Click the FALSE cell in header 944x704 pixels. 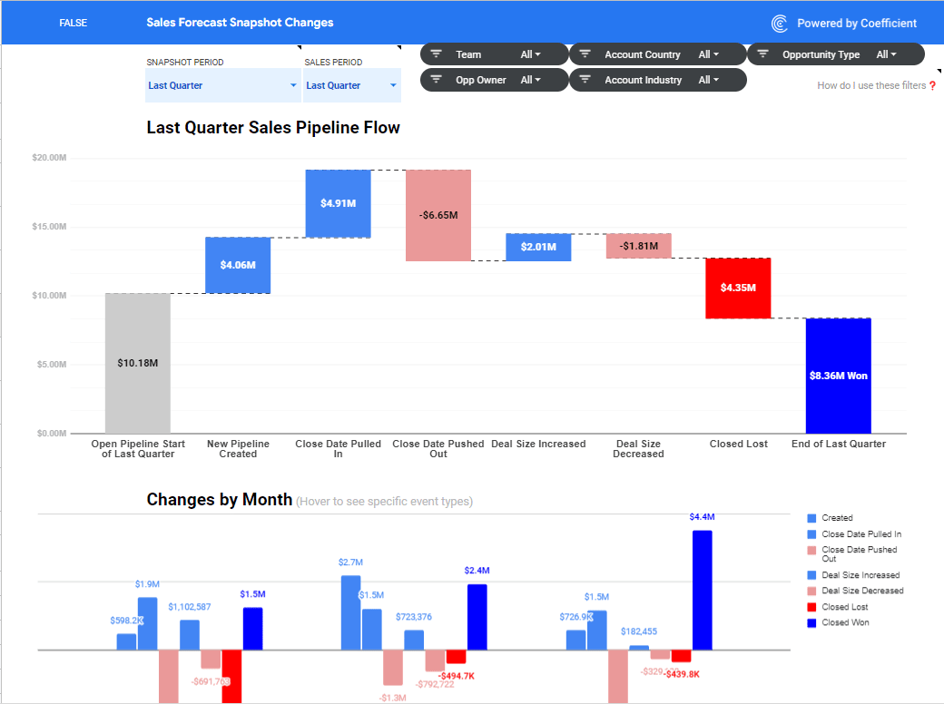pyautogui.click(x=73, y=23)
